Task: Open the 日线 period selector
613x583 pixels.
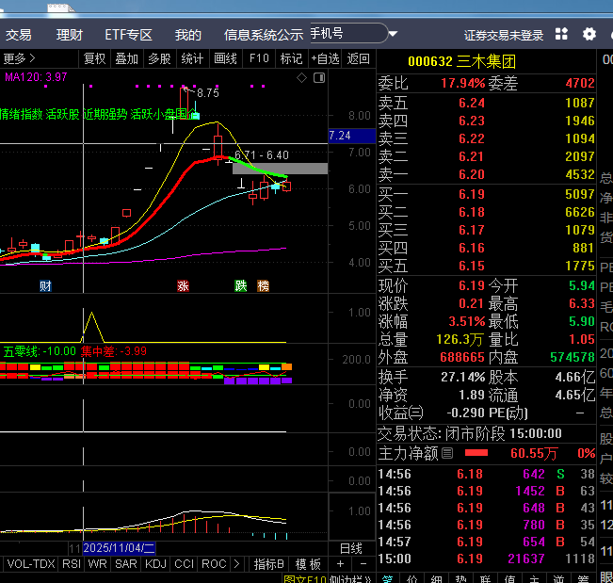Action: point(350,547)
